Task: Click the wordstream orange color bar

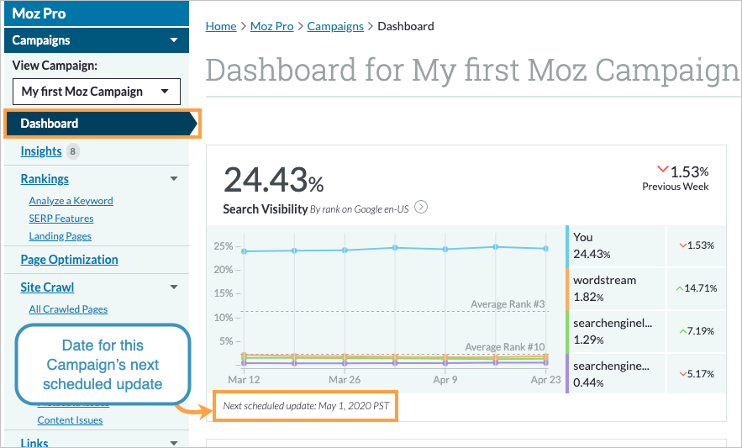Action: pos(568,288)
